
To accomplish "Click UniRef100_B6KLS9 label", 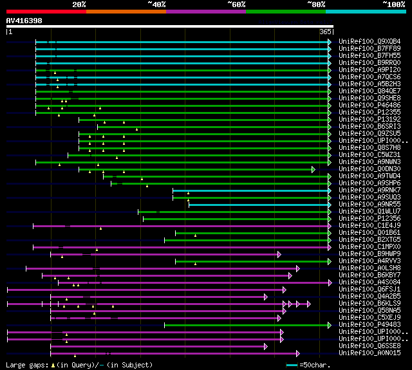I will 370,304.
